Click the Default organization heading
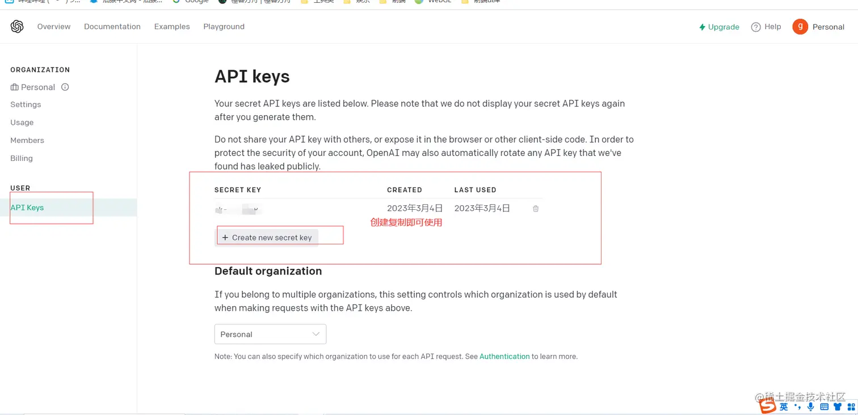This screenshot has width=858, height=415. pos(268,271)
